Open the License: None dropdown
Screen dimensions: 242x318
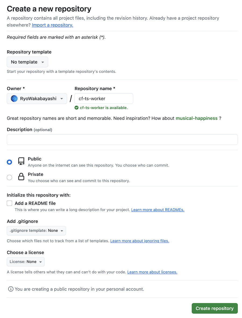coord(26,262)
